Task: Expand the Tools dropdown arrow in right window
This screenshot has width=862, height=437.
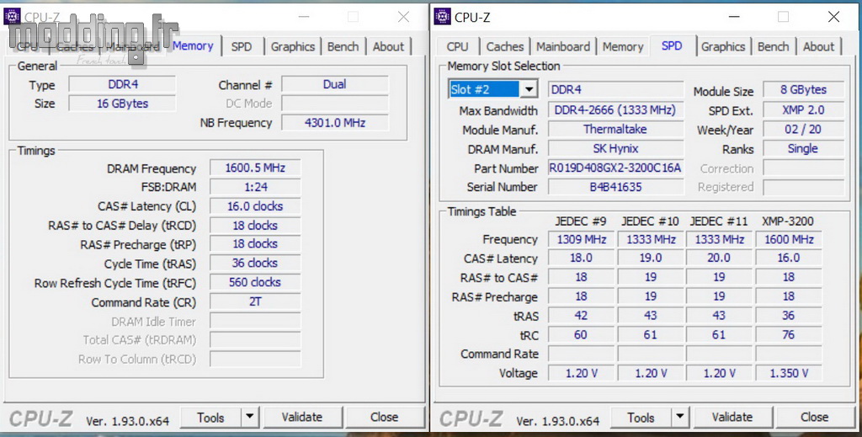Action: pos(680,417)
